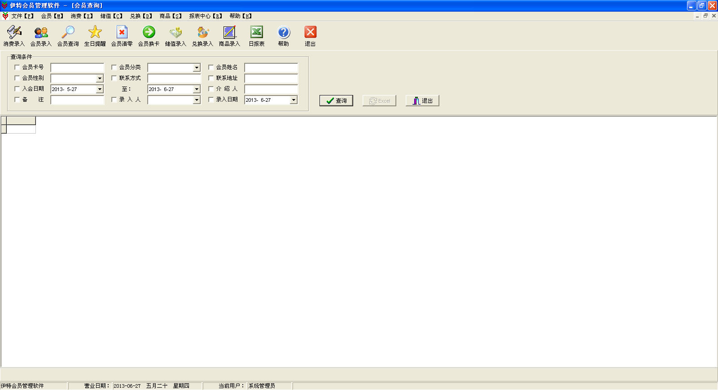This screenshot has width=718, height=390.
Task: Click the app logo in menu bar
Action: tap(5, 16)
